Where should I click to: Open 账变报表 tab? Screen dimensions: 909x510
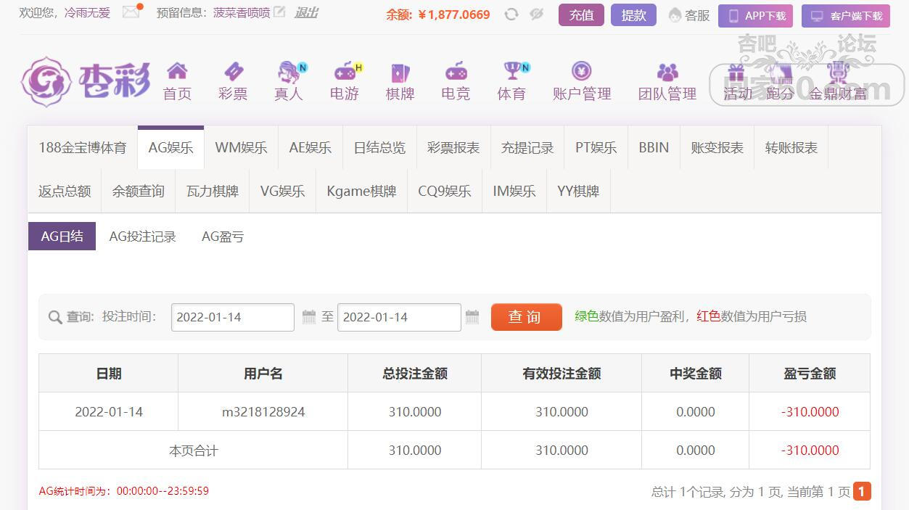[x=717, y=148]
